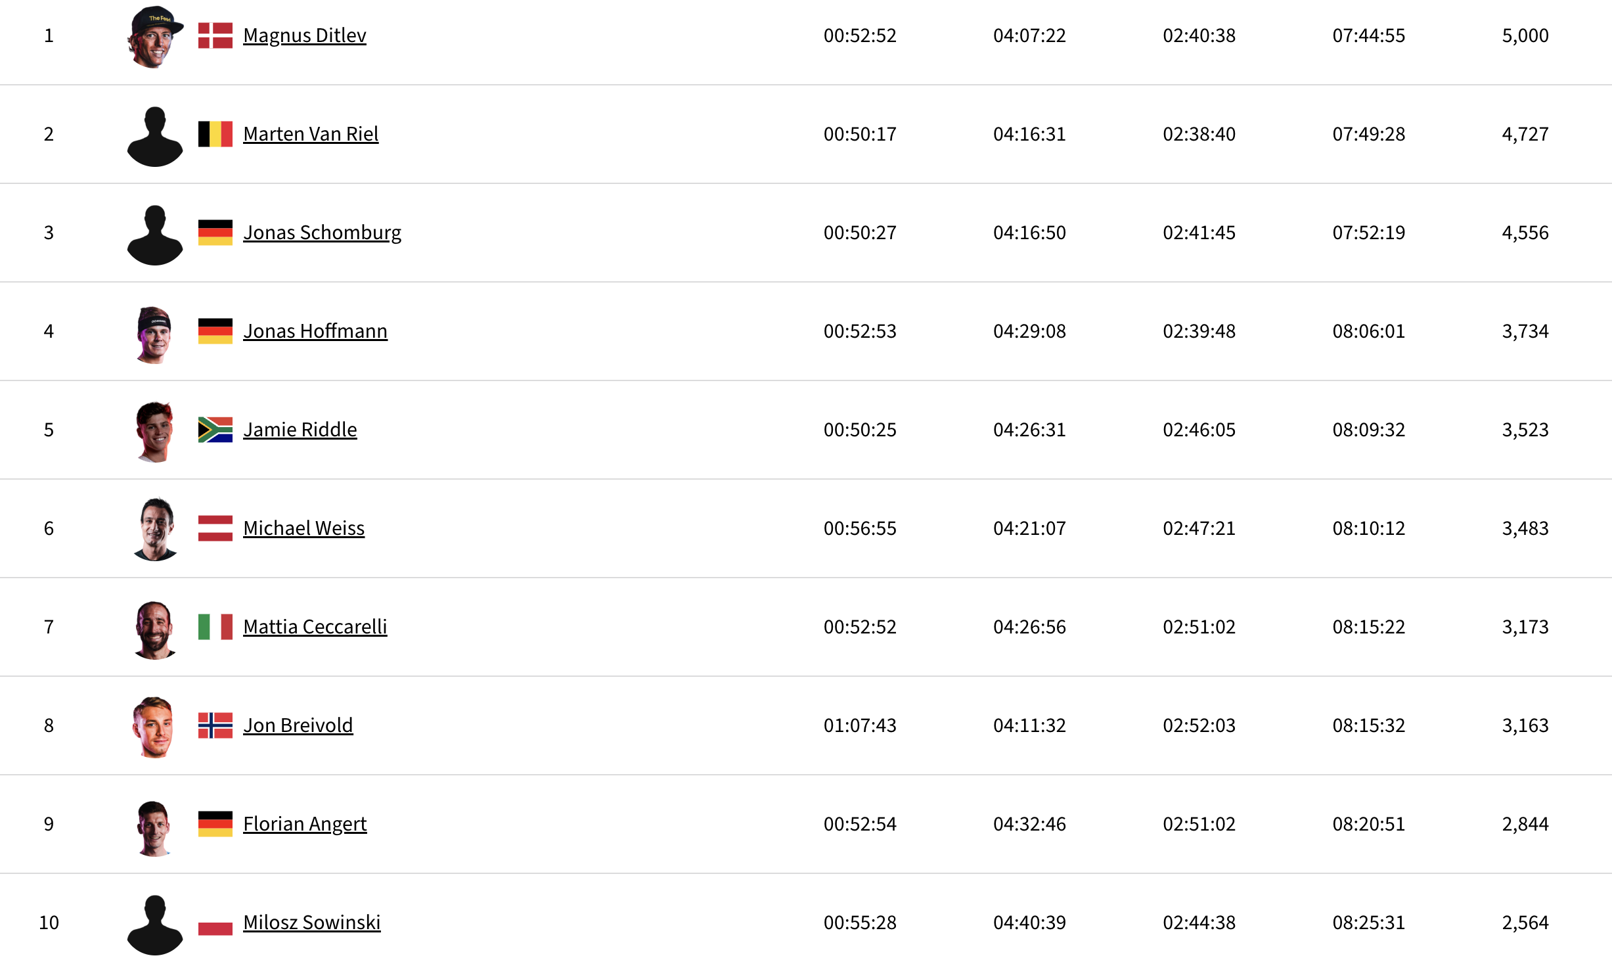The height and width of the screenshot is (962, 1612).
Task: Click South Africa flag beside Jamie Riddle
Action: [215, 430]
